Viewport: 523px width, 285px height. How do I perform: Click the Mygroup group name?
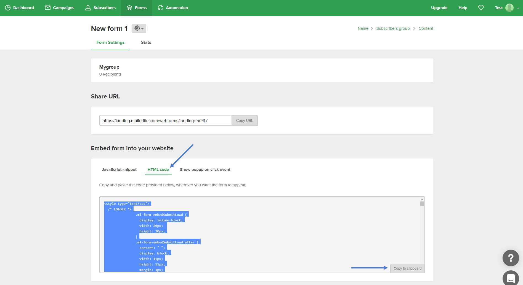click(x=109, y=67)
